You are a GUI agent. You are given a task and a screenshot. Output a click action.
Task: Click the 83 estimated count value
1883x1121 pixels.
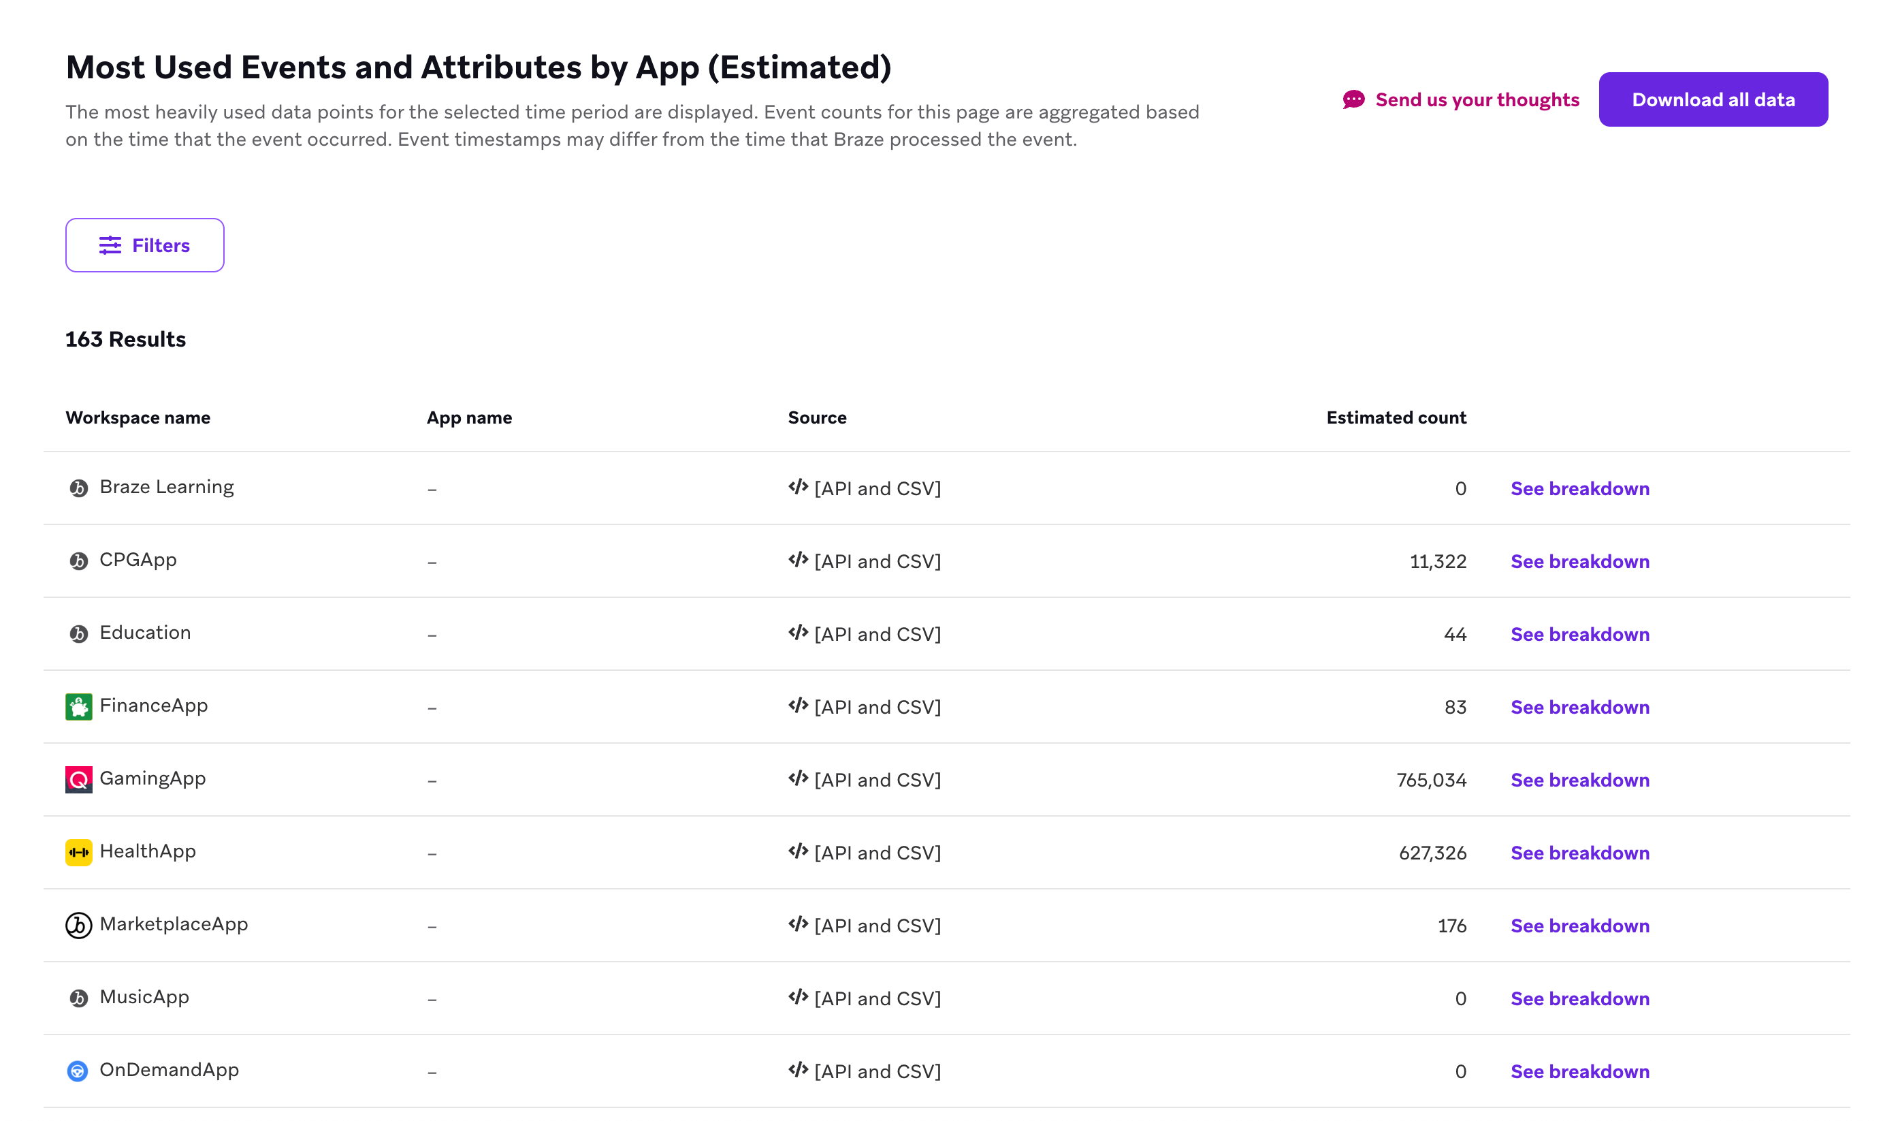coord(1455,706)
